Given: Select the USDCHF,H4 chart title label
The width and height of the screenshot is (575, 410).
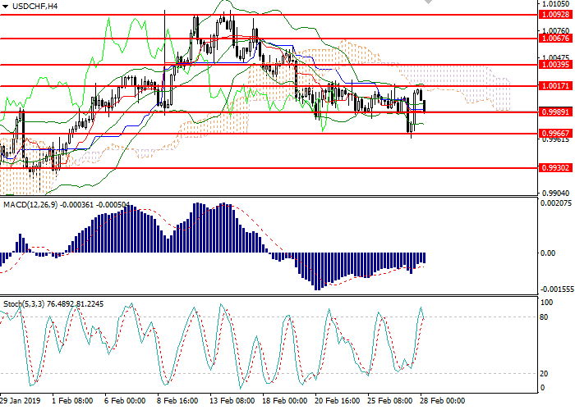Looking at the screenshot, I should pyautogui.click(x=34, y=7).
